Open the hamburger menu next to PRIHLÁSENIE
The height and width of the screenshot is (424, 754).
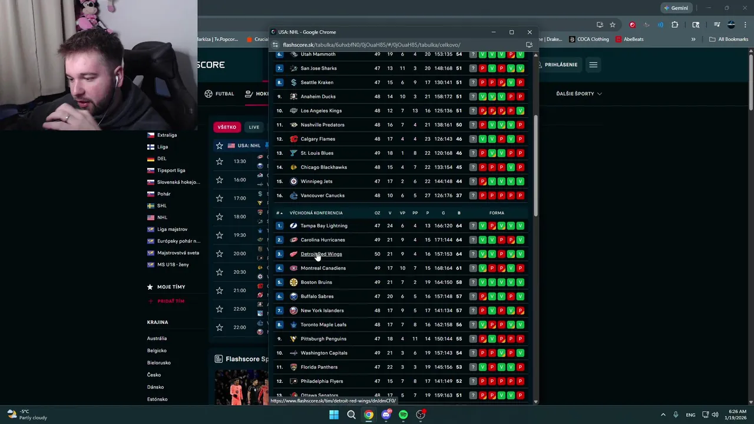pos(593,65)
